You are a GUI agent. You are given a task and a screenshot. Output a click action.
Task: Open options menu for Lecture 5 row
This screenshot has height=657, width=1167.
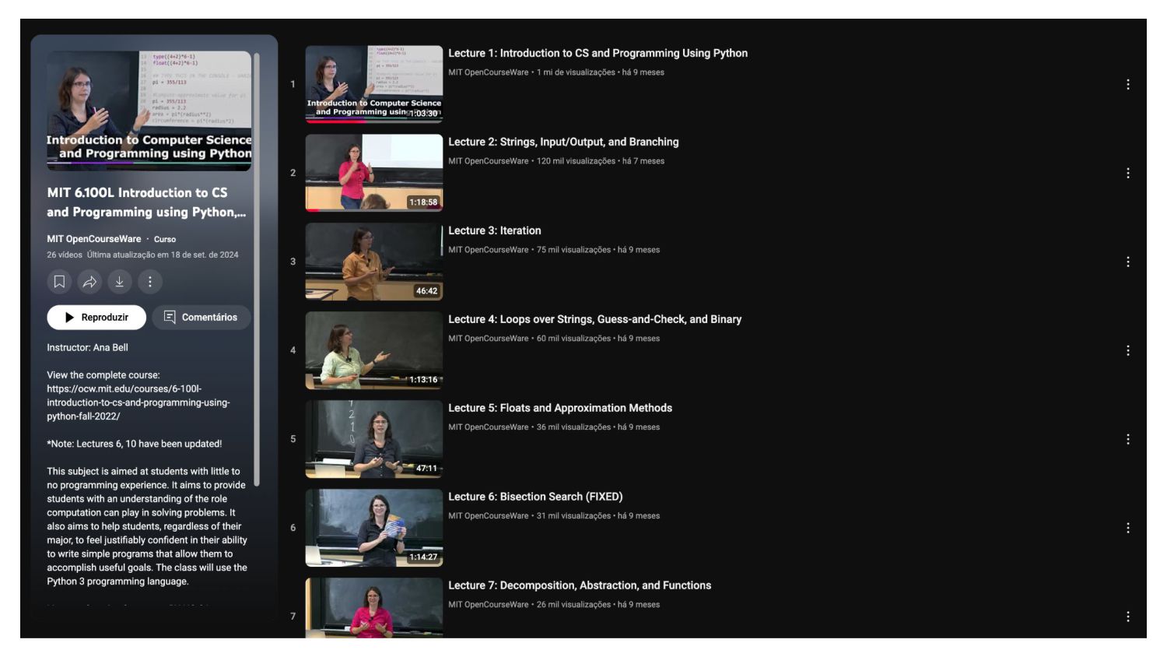coord(1128,439)
